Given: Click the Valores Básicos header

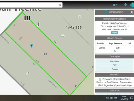Looking at the screenshot, I should 114,38.
